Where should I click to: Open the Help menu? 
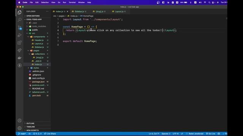[89, 3]
